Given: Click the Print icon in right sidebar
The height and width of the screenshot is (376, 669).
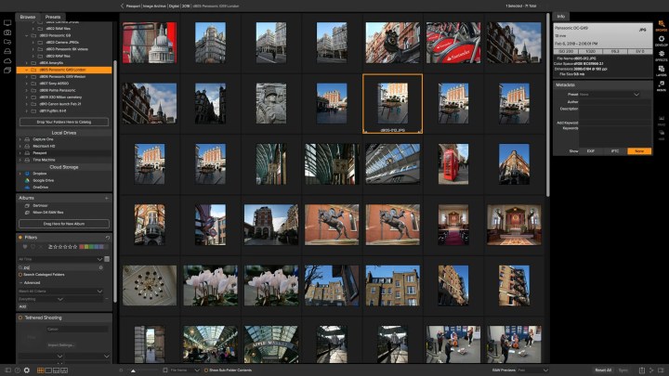Looking at the screenshot, I should coord(662,121).
